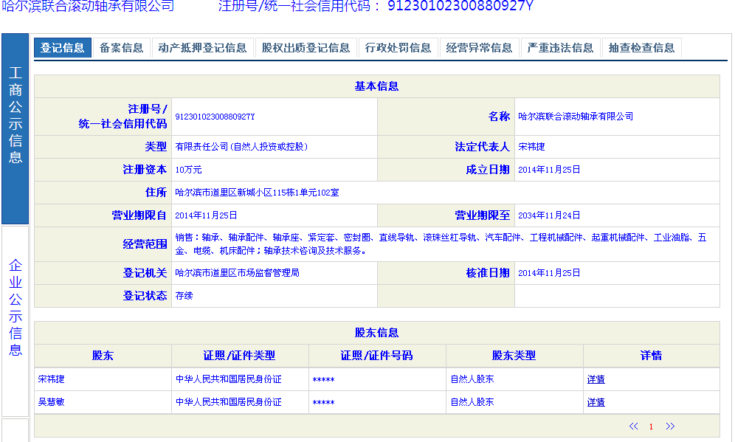Screen dimensions: 735x442
Task: Switch to the 登记信息 tab
Action: point(63,48)
